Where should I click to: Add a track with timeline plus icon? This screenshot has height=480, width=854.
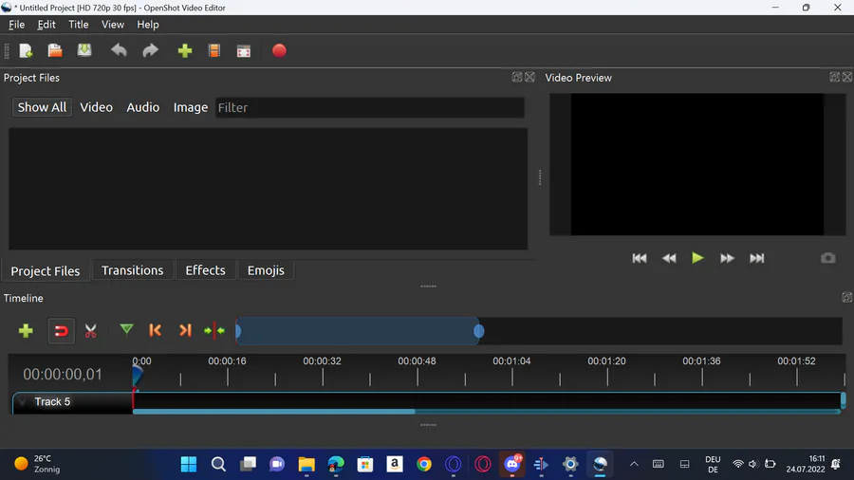click(26, 330)
